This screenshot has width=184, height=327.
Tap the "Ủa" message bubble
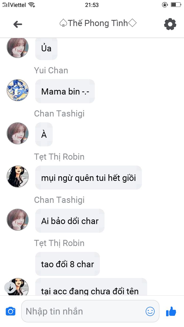pyautogui.click(x=46, y=49)
